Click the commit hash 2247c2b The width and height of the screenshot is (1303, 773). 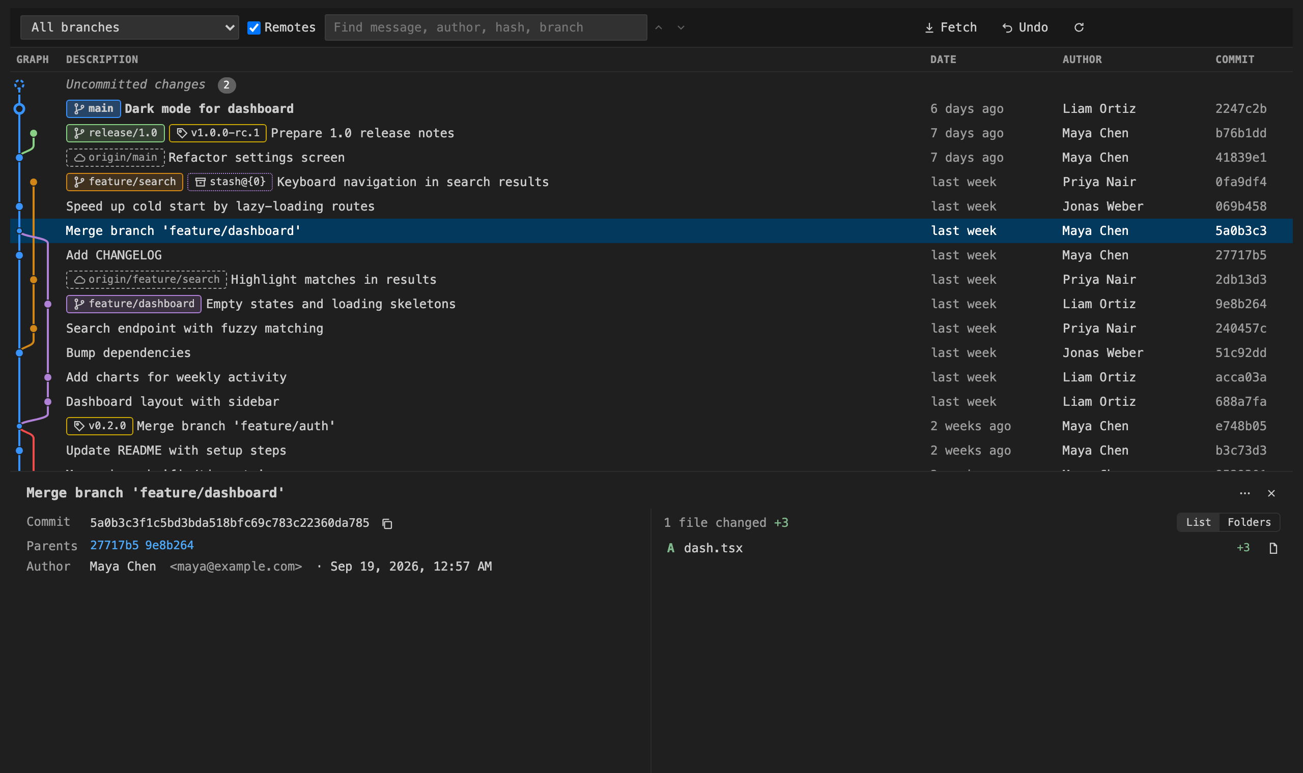1240,109
